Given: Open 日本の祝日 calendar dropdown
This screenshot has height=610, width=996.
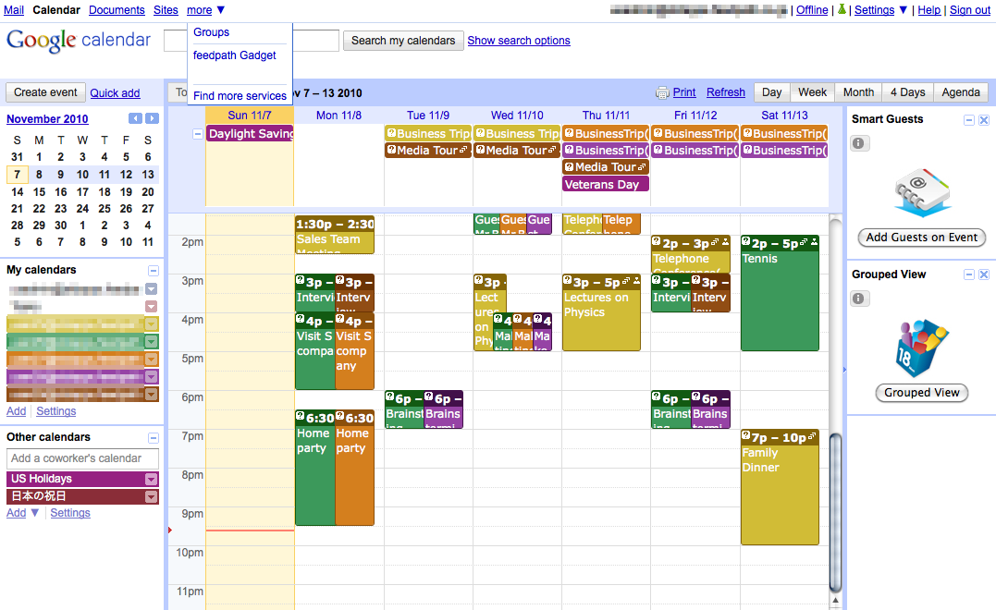Looking at the screenshot, I should click(x=151, y=496).
